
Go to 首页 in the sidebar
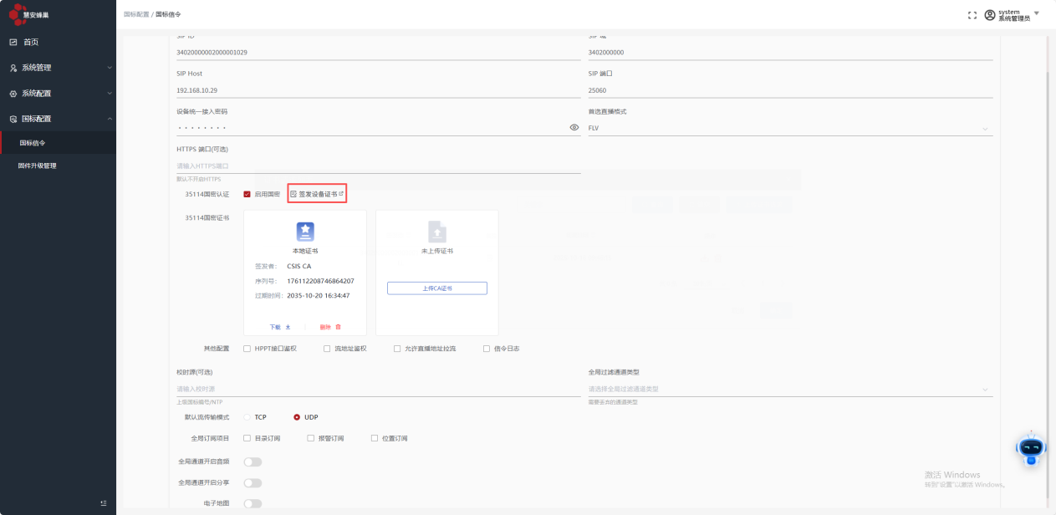point(30,42)
